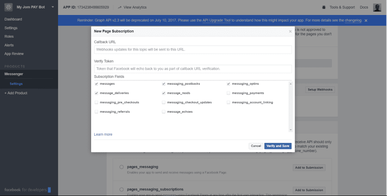Open Alerts in sidebar

[x=9, y=45]
